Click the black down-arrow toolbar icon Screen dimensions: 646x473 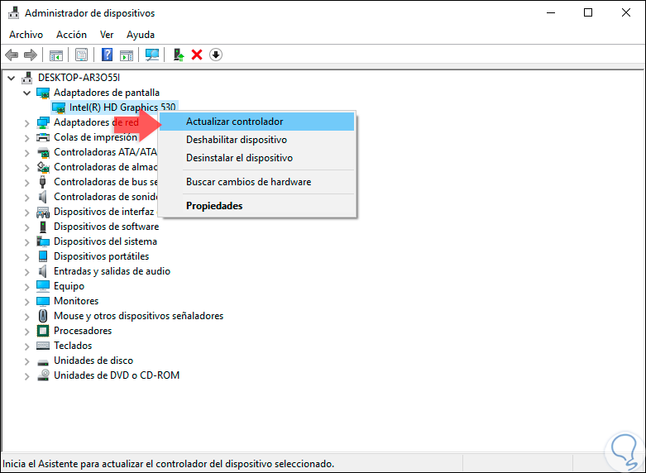(x=216, y=55)
